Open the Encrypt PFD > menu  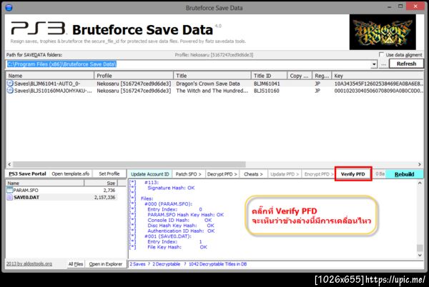[318, 174]
